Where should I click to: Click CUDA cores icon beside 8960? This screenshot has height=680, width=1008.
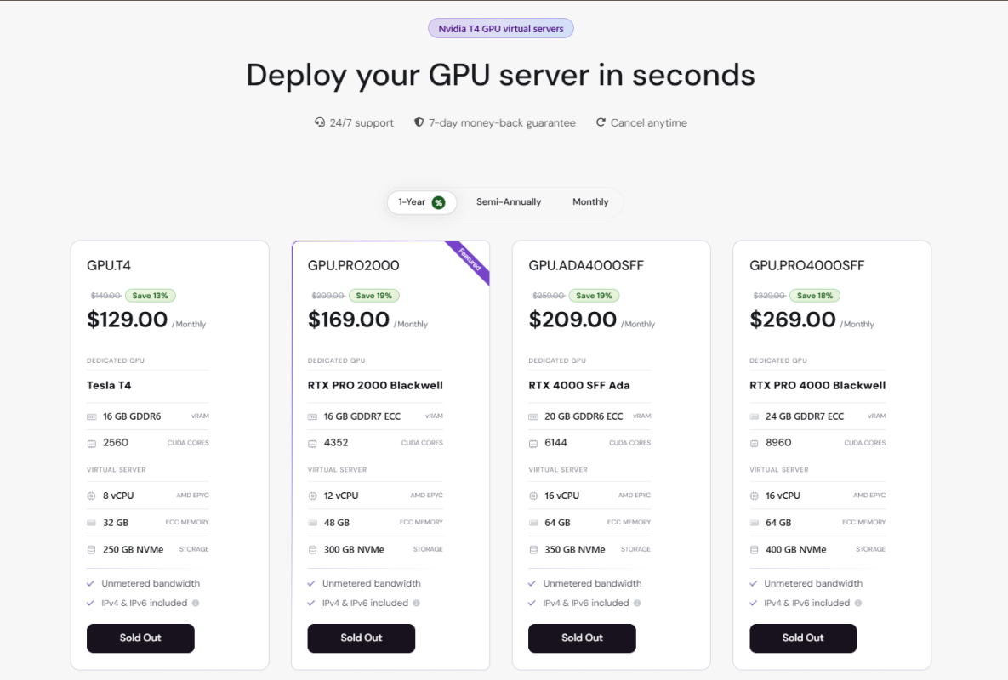point(754,444)
